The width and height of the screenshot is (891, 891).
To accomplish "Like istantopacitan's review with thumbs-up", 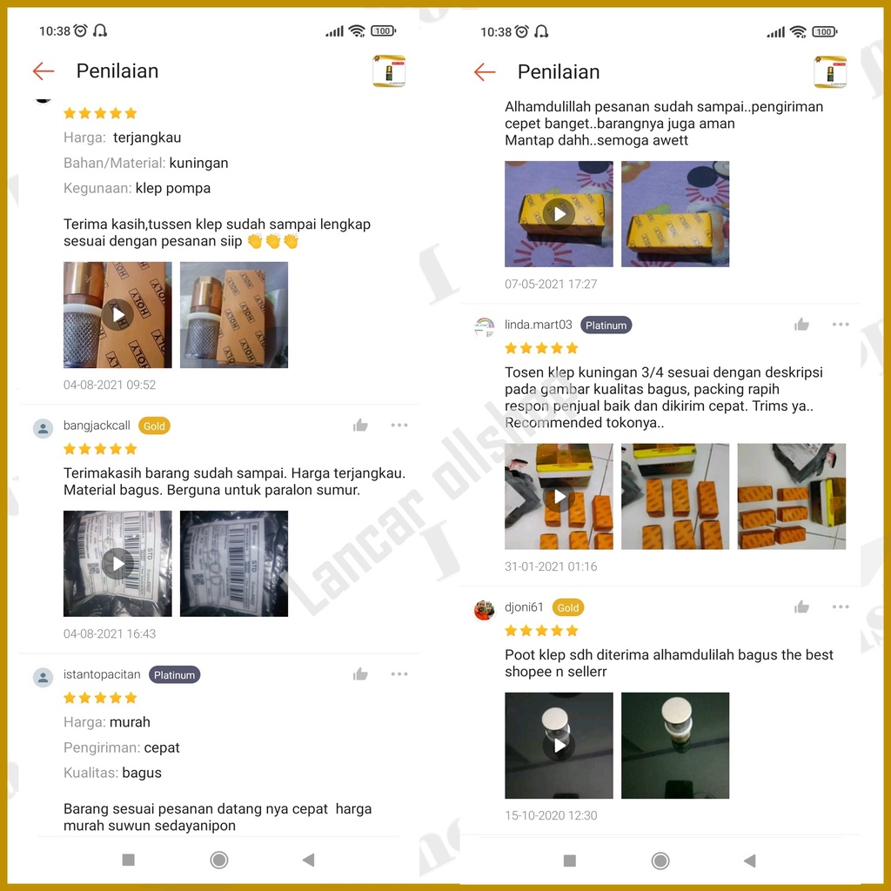I will [x=360, y=674].
